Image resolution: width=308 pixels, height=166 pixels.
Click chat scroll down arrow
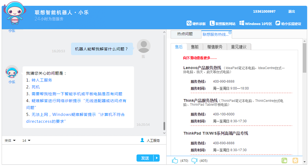(164, 133)
